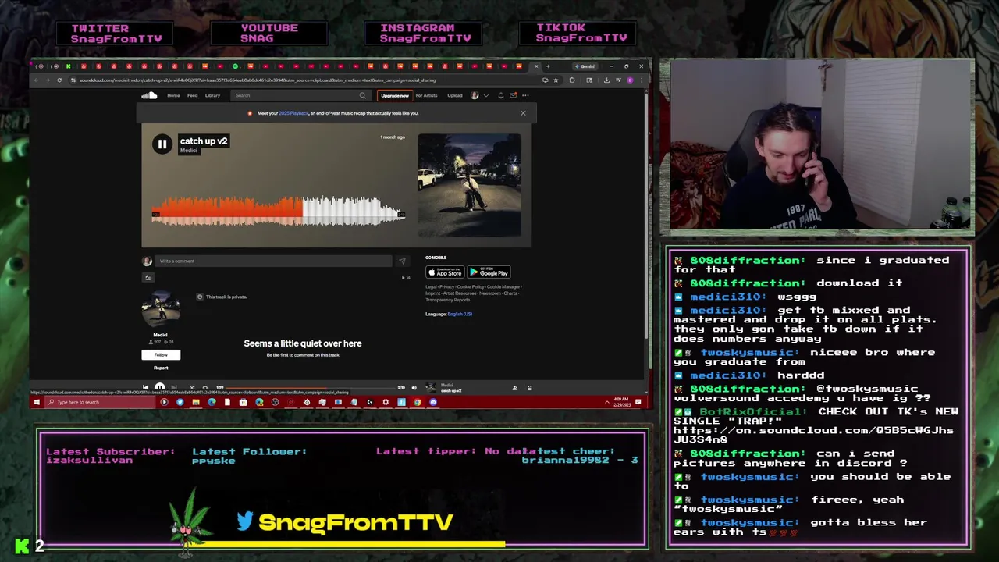999x562 pixels.
Task: Click the search magnifier icon
Action: click(x=362, y=95)
